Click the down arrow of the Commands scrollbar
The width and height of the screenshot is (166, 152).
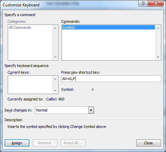tap(158, 57)
